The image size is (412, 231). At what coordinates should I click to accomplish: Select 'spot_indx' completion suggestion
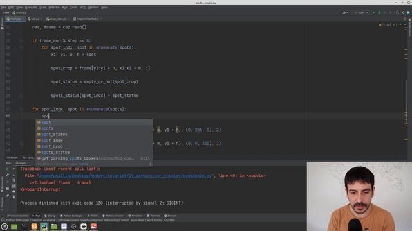click(94, 141)
